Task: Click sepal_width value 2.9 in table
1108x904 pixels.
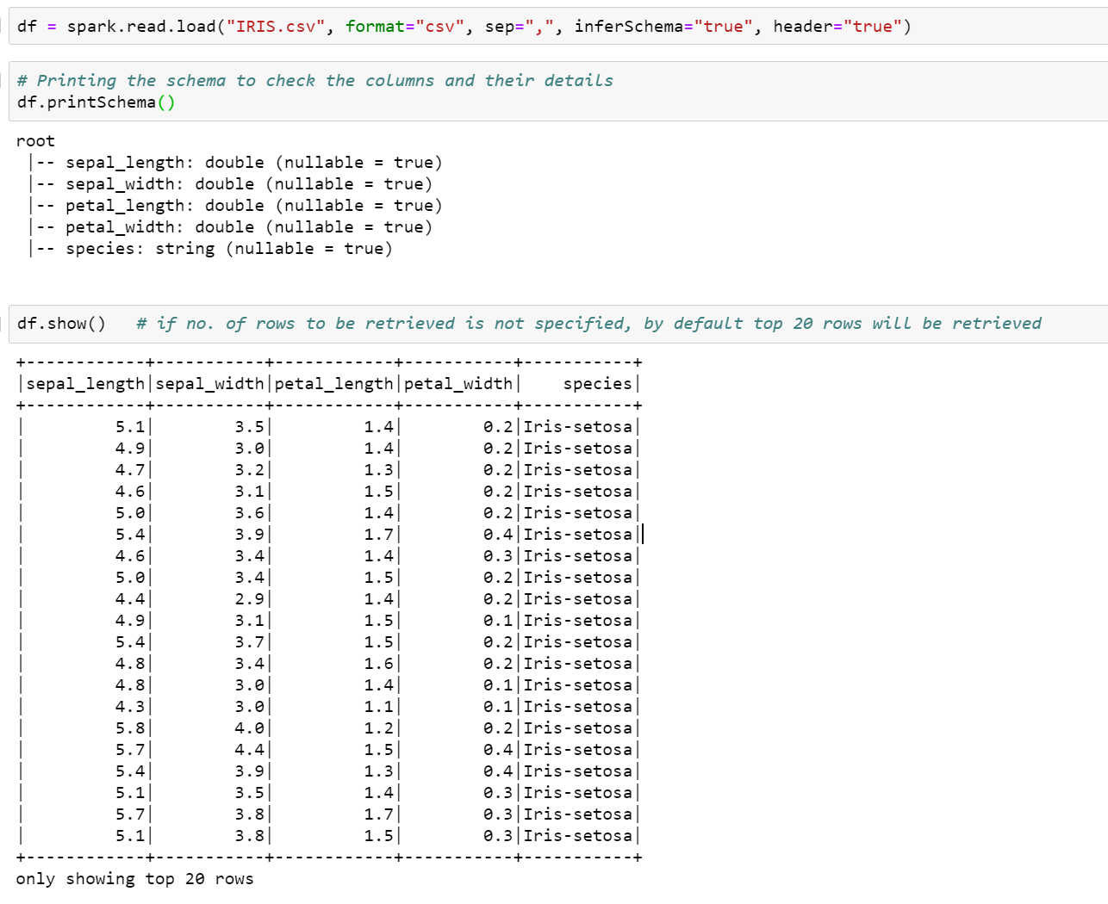Action: (x=249, y=599)
